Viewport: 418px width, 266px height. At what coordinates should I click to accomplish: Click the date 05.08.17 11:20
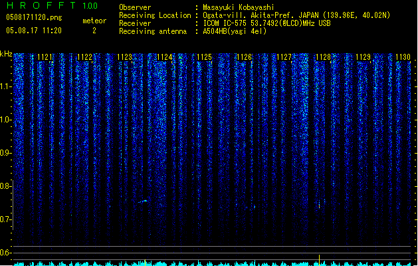pyautogui.click(x=34, y=31)
